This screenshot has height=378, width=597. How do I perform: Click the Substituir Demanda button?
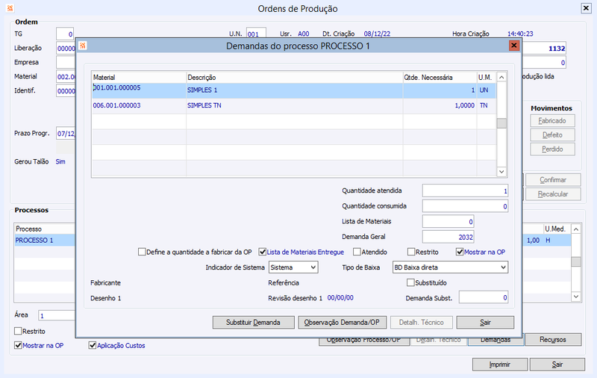pos(253,323)
